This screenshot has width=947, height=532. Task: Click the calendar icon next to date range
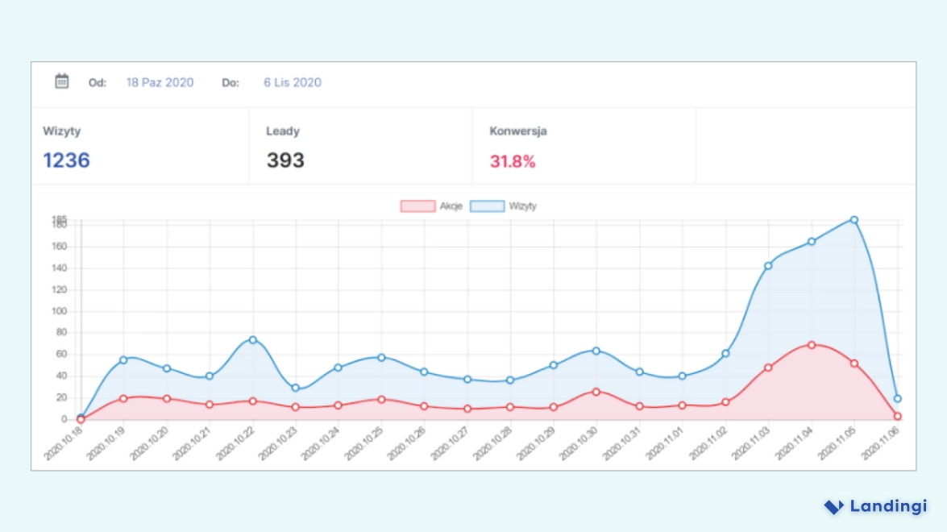click(63, 81)
